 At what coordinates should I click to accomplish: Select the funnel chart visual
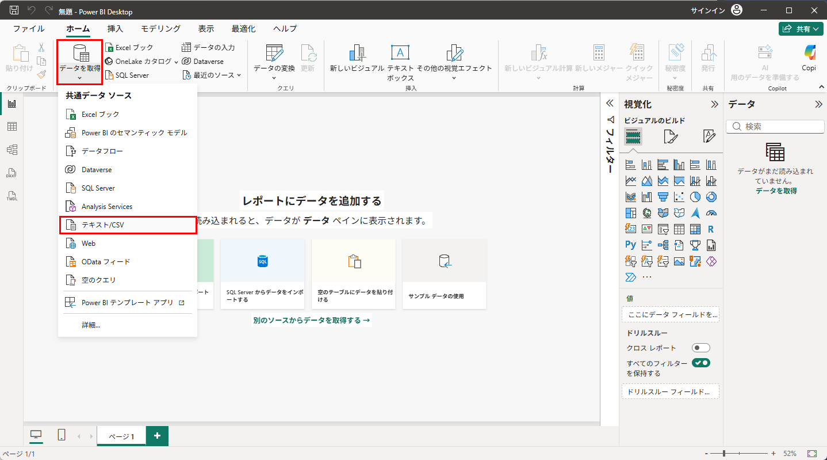coord(663,197)
